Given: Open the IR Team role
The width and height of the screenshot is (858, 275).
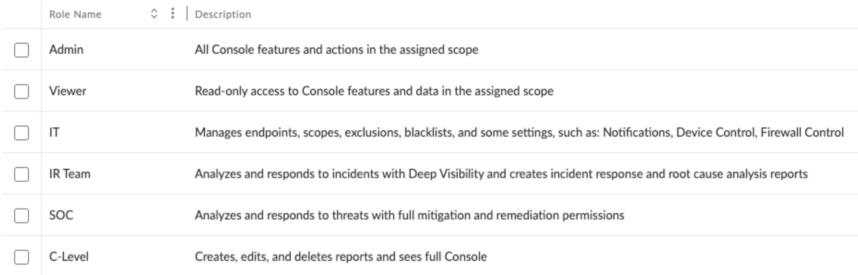Looking at the screenshot, I should click(70, 174).
